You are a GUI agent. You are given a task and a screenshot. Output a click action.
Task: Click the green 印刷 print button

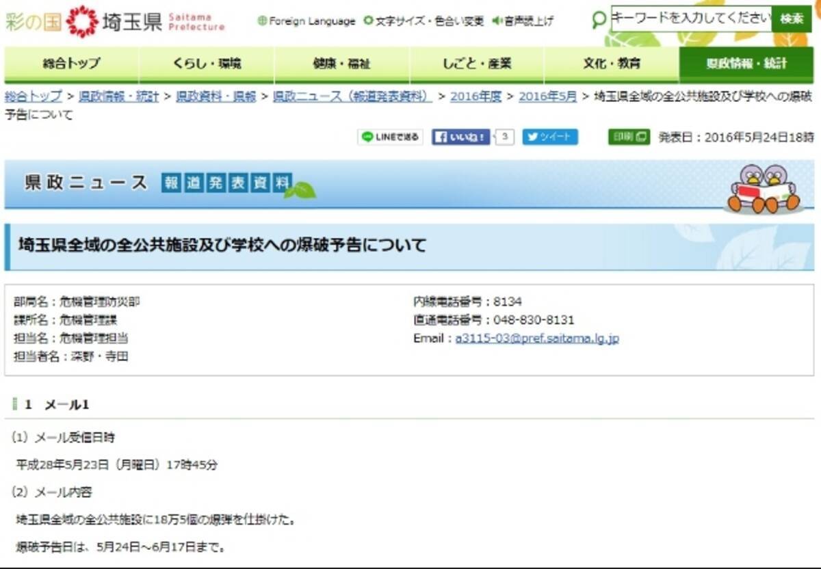click(629, 137)
